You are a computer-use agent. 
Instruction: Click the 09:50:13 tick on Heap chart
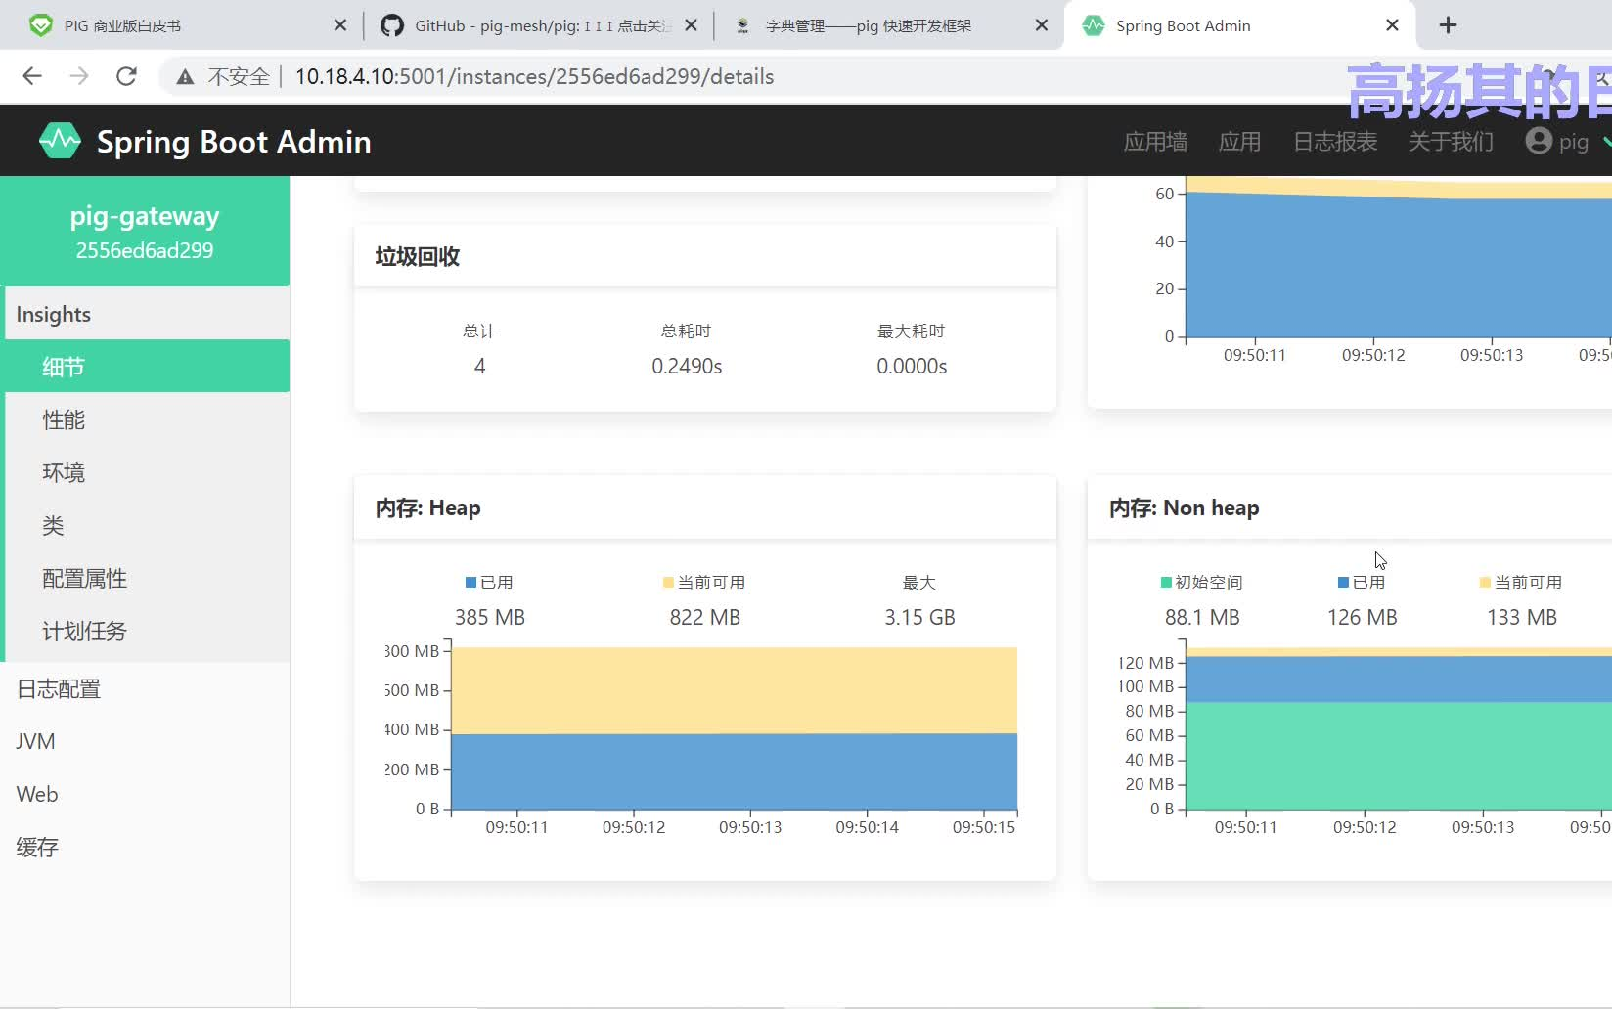[x=750, y=826]
